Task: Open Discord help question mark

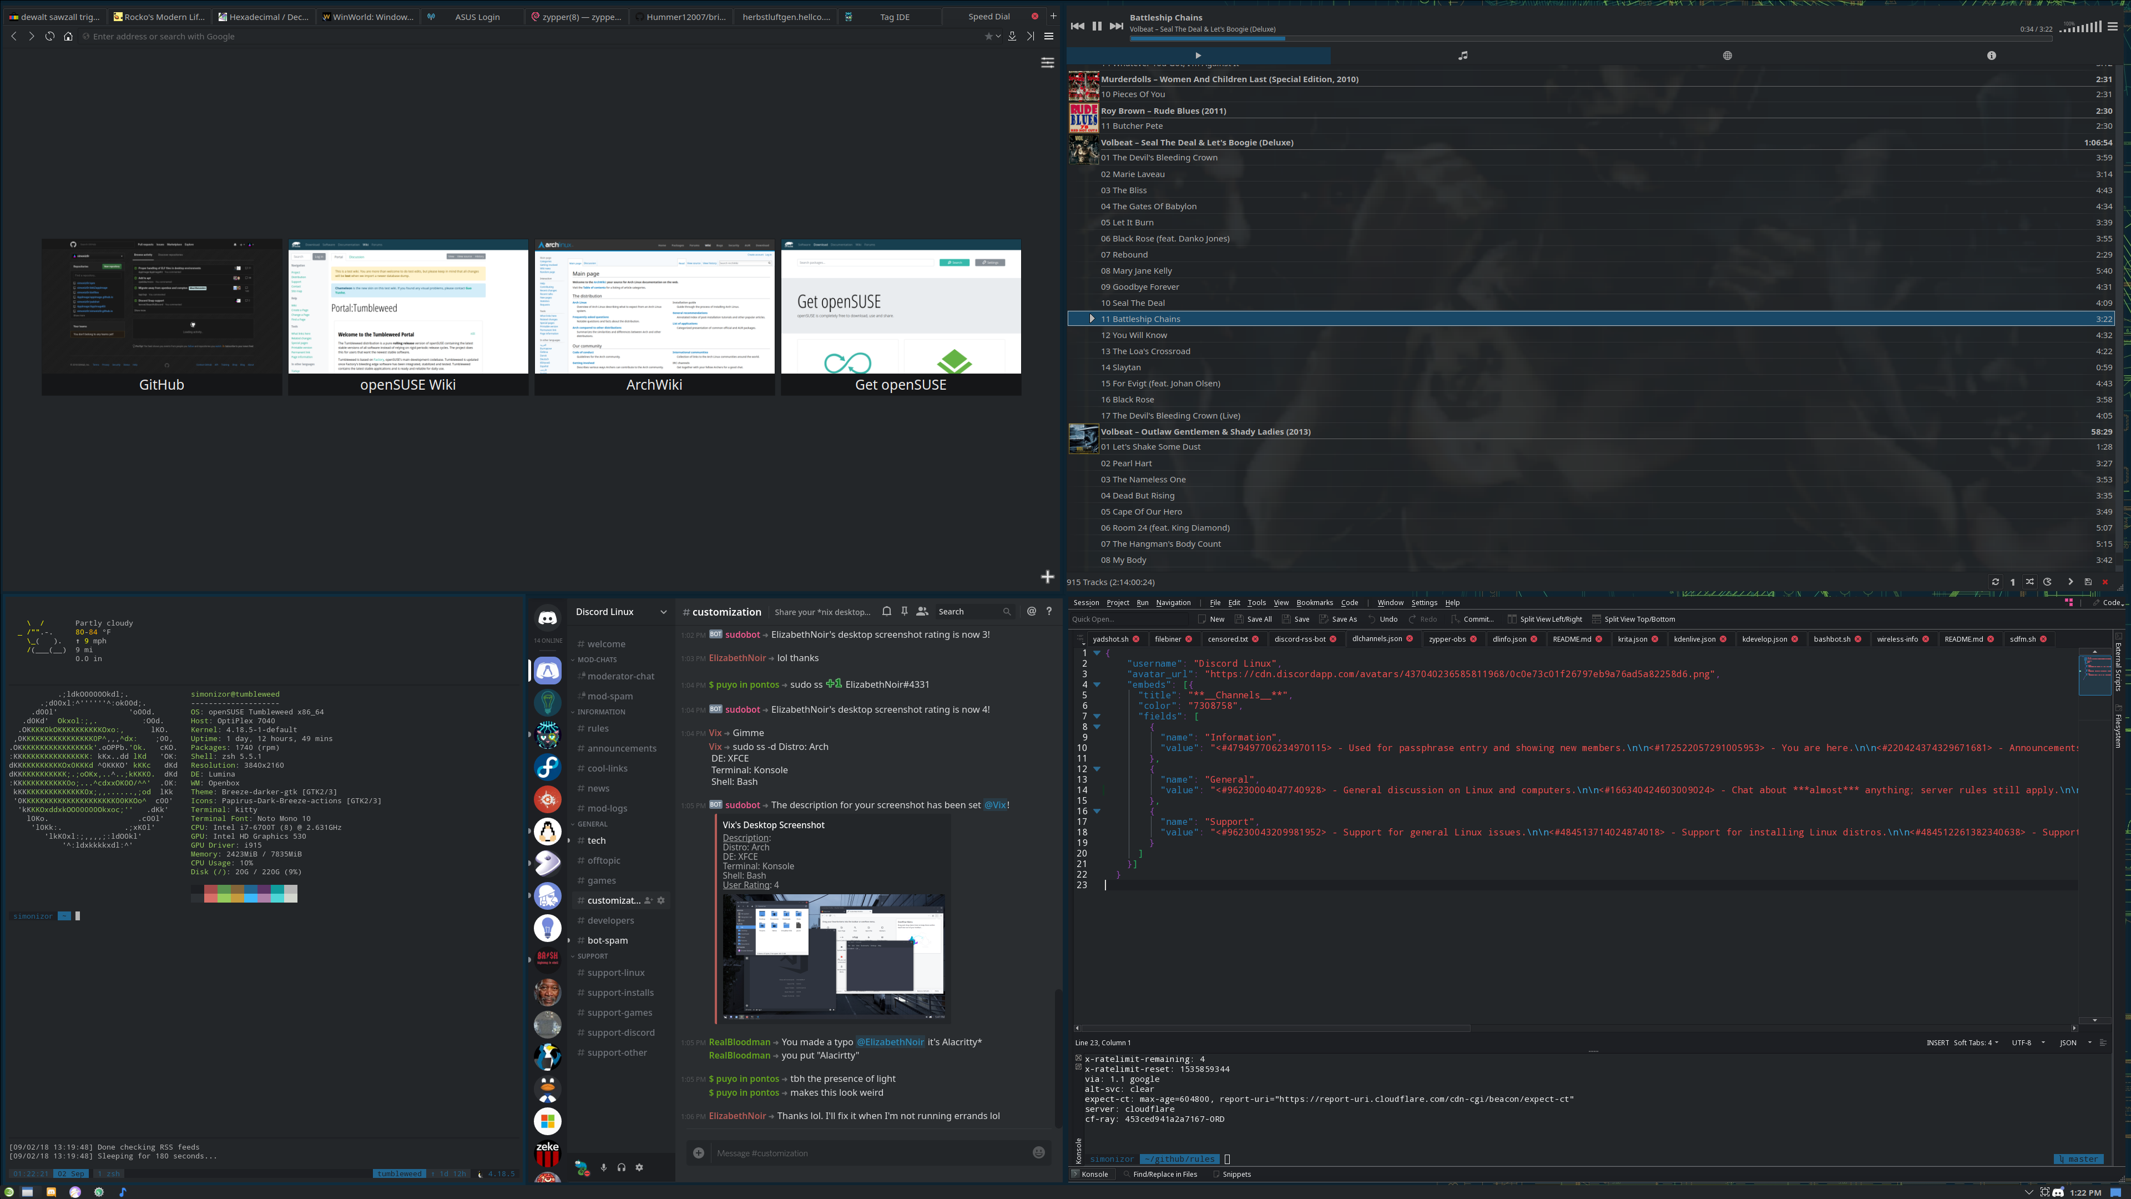Action: (x=1049, y=612)
